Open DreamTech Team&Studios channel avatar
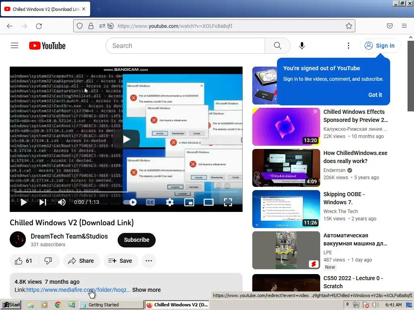Image resolution: width=414 pixels, height=310 pixels. point(18,239)
